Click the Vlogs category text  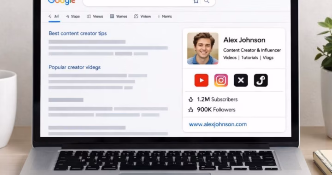coord(268,58)
